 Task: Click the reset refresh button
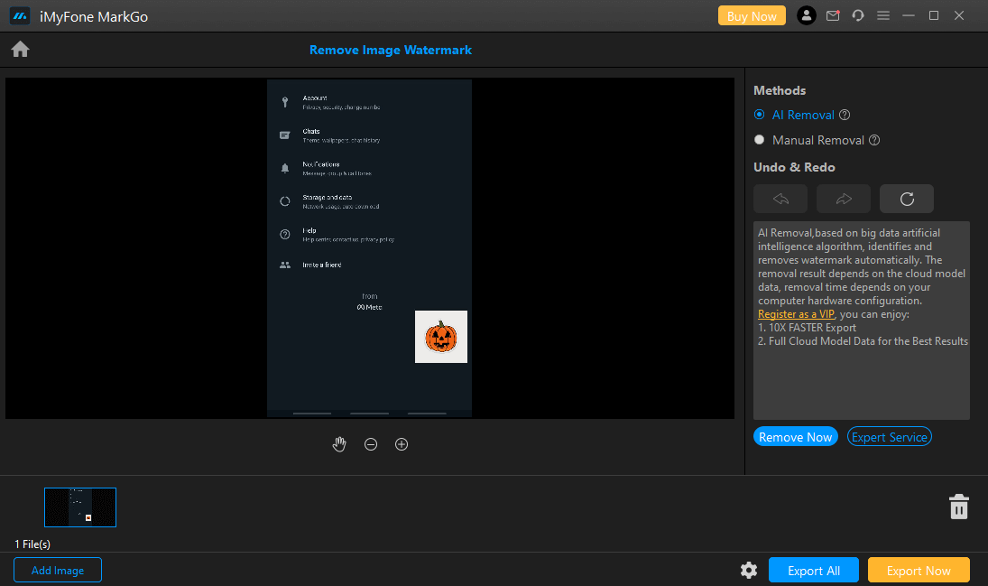907,199
